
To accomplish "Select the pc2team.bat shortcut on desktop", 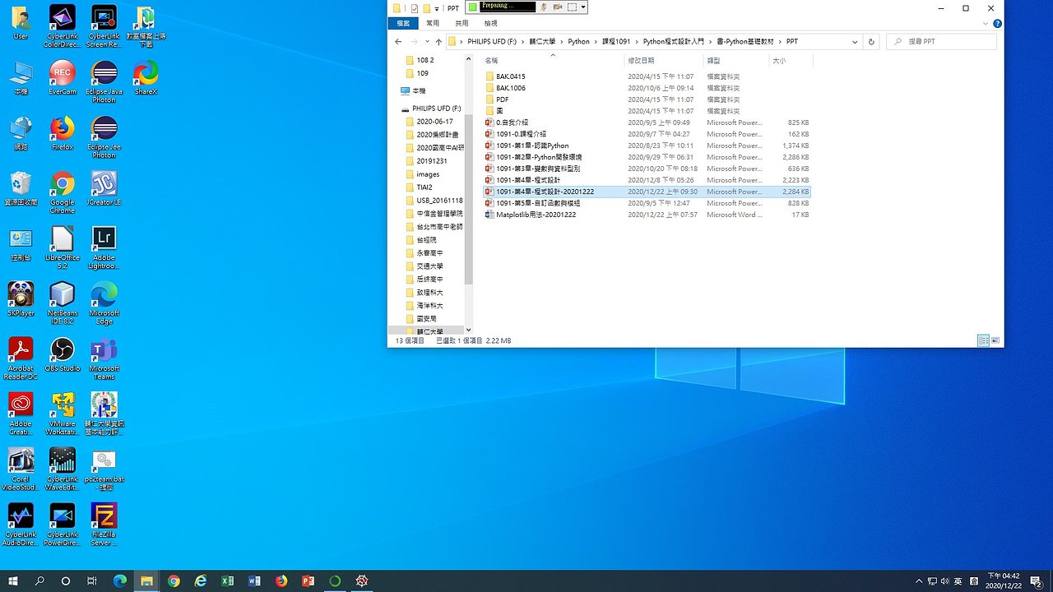I will pos(104,468).
